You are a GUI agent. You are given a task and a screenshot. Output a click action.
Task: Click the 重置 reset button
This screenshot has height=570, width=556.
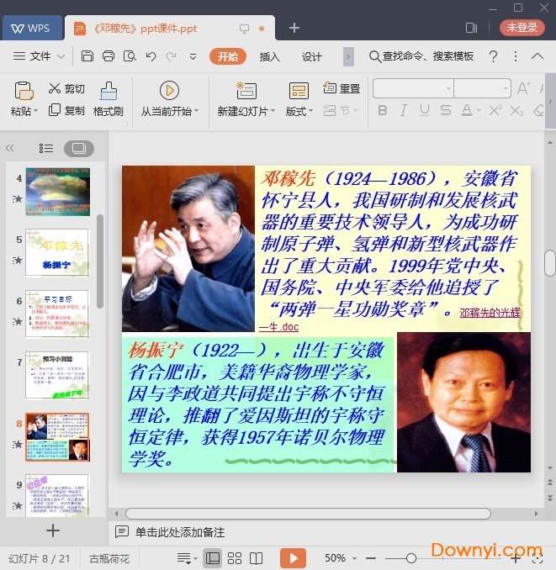[342, 88]
